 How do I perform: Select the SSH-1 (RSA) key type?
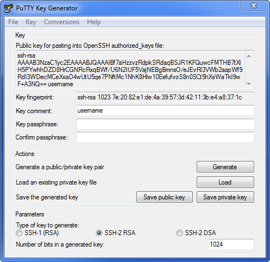click(19, 233)
